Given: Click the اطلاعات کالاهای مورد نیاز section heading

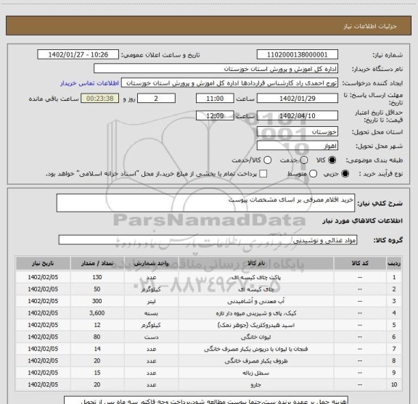Looking at the screenshot, I should 363,220.
